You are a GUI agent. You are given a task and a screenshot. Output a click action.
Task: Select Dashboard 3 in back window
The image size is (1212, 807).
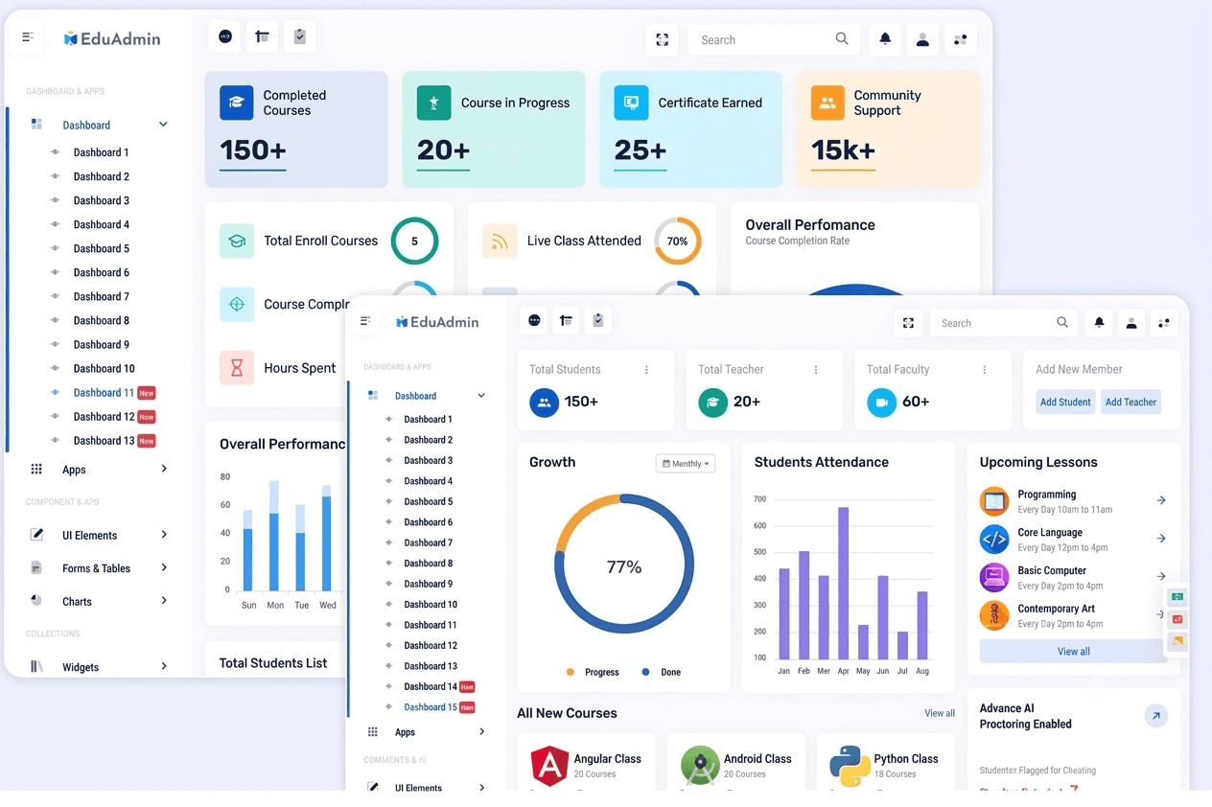click(x=101, y=200)
